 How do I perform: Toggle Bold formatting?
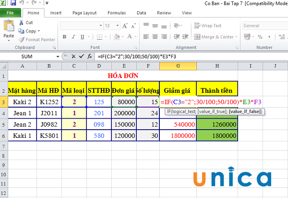tap(65, 37)
